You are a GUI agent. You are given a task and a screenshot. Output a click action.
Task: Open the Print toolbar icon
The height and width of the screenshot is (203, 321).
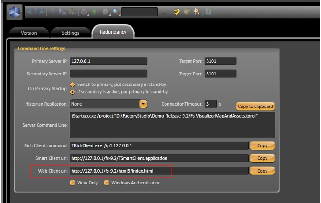pyautogui.click(x=85, y=12)
